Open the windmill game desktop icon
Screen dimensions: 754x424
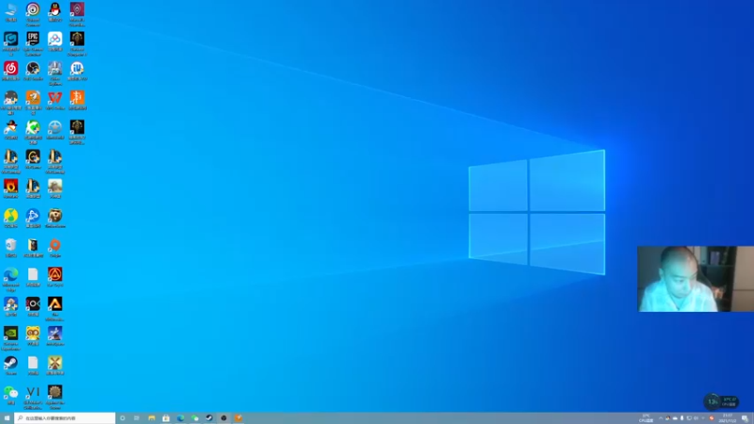(55, 365)
